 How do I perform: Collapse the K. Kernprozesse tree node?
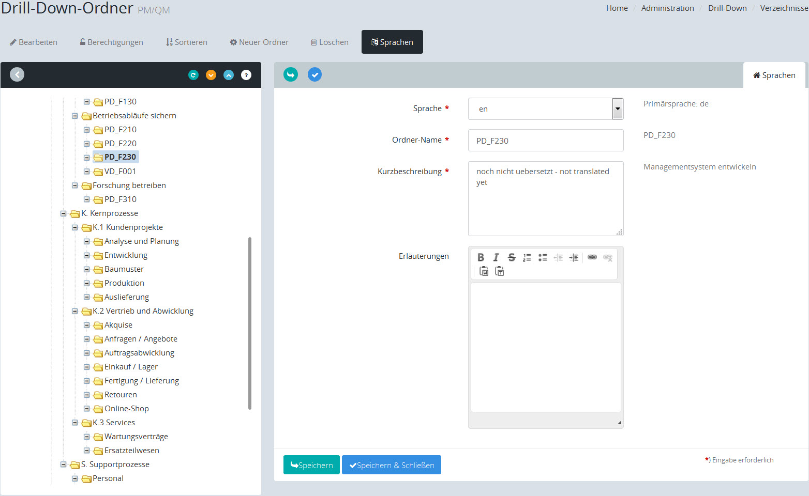[x=63, y=213]
